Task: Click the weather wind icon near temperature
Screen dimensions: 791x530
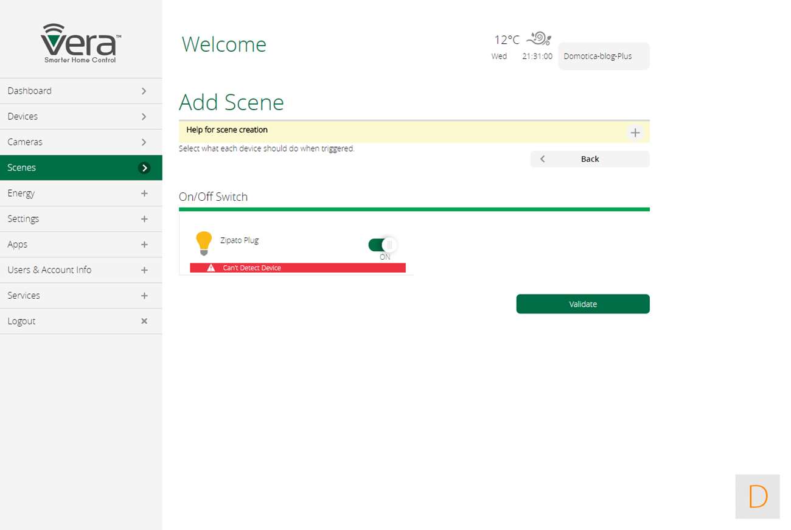Action: point(538,39)
